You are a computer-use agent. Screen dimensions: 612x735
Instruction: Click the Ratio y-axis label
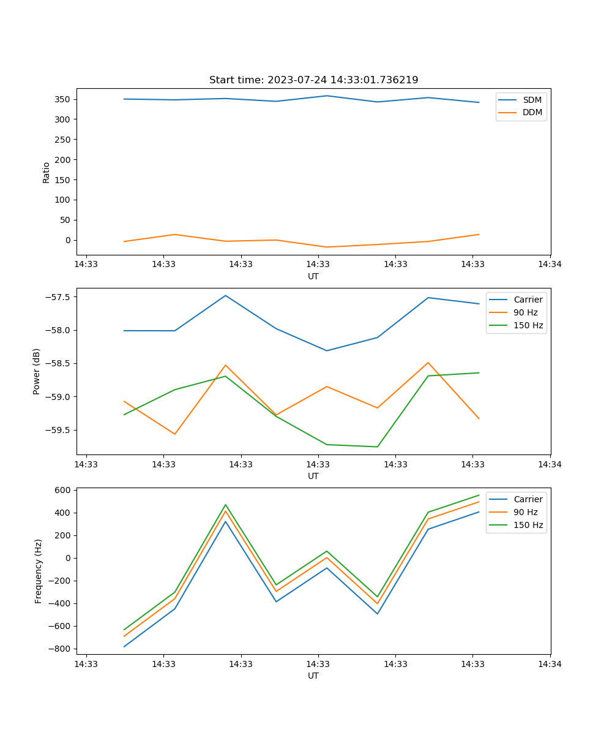47,172
